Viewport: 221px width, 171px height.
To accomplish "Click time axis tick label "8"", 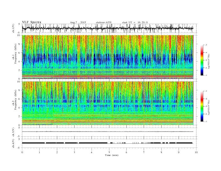I will tap(161, 152).
